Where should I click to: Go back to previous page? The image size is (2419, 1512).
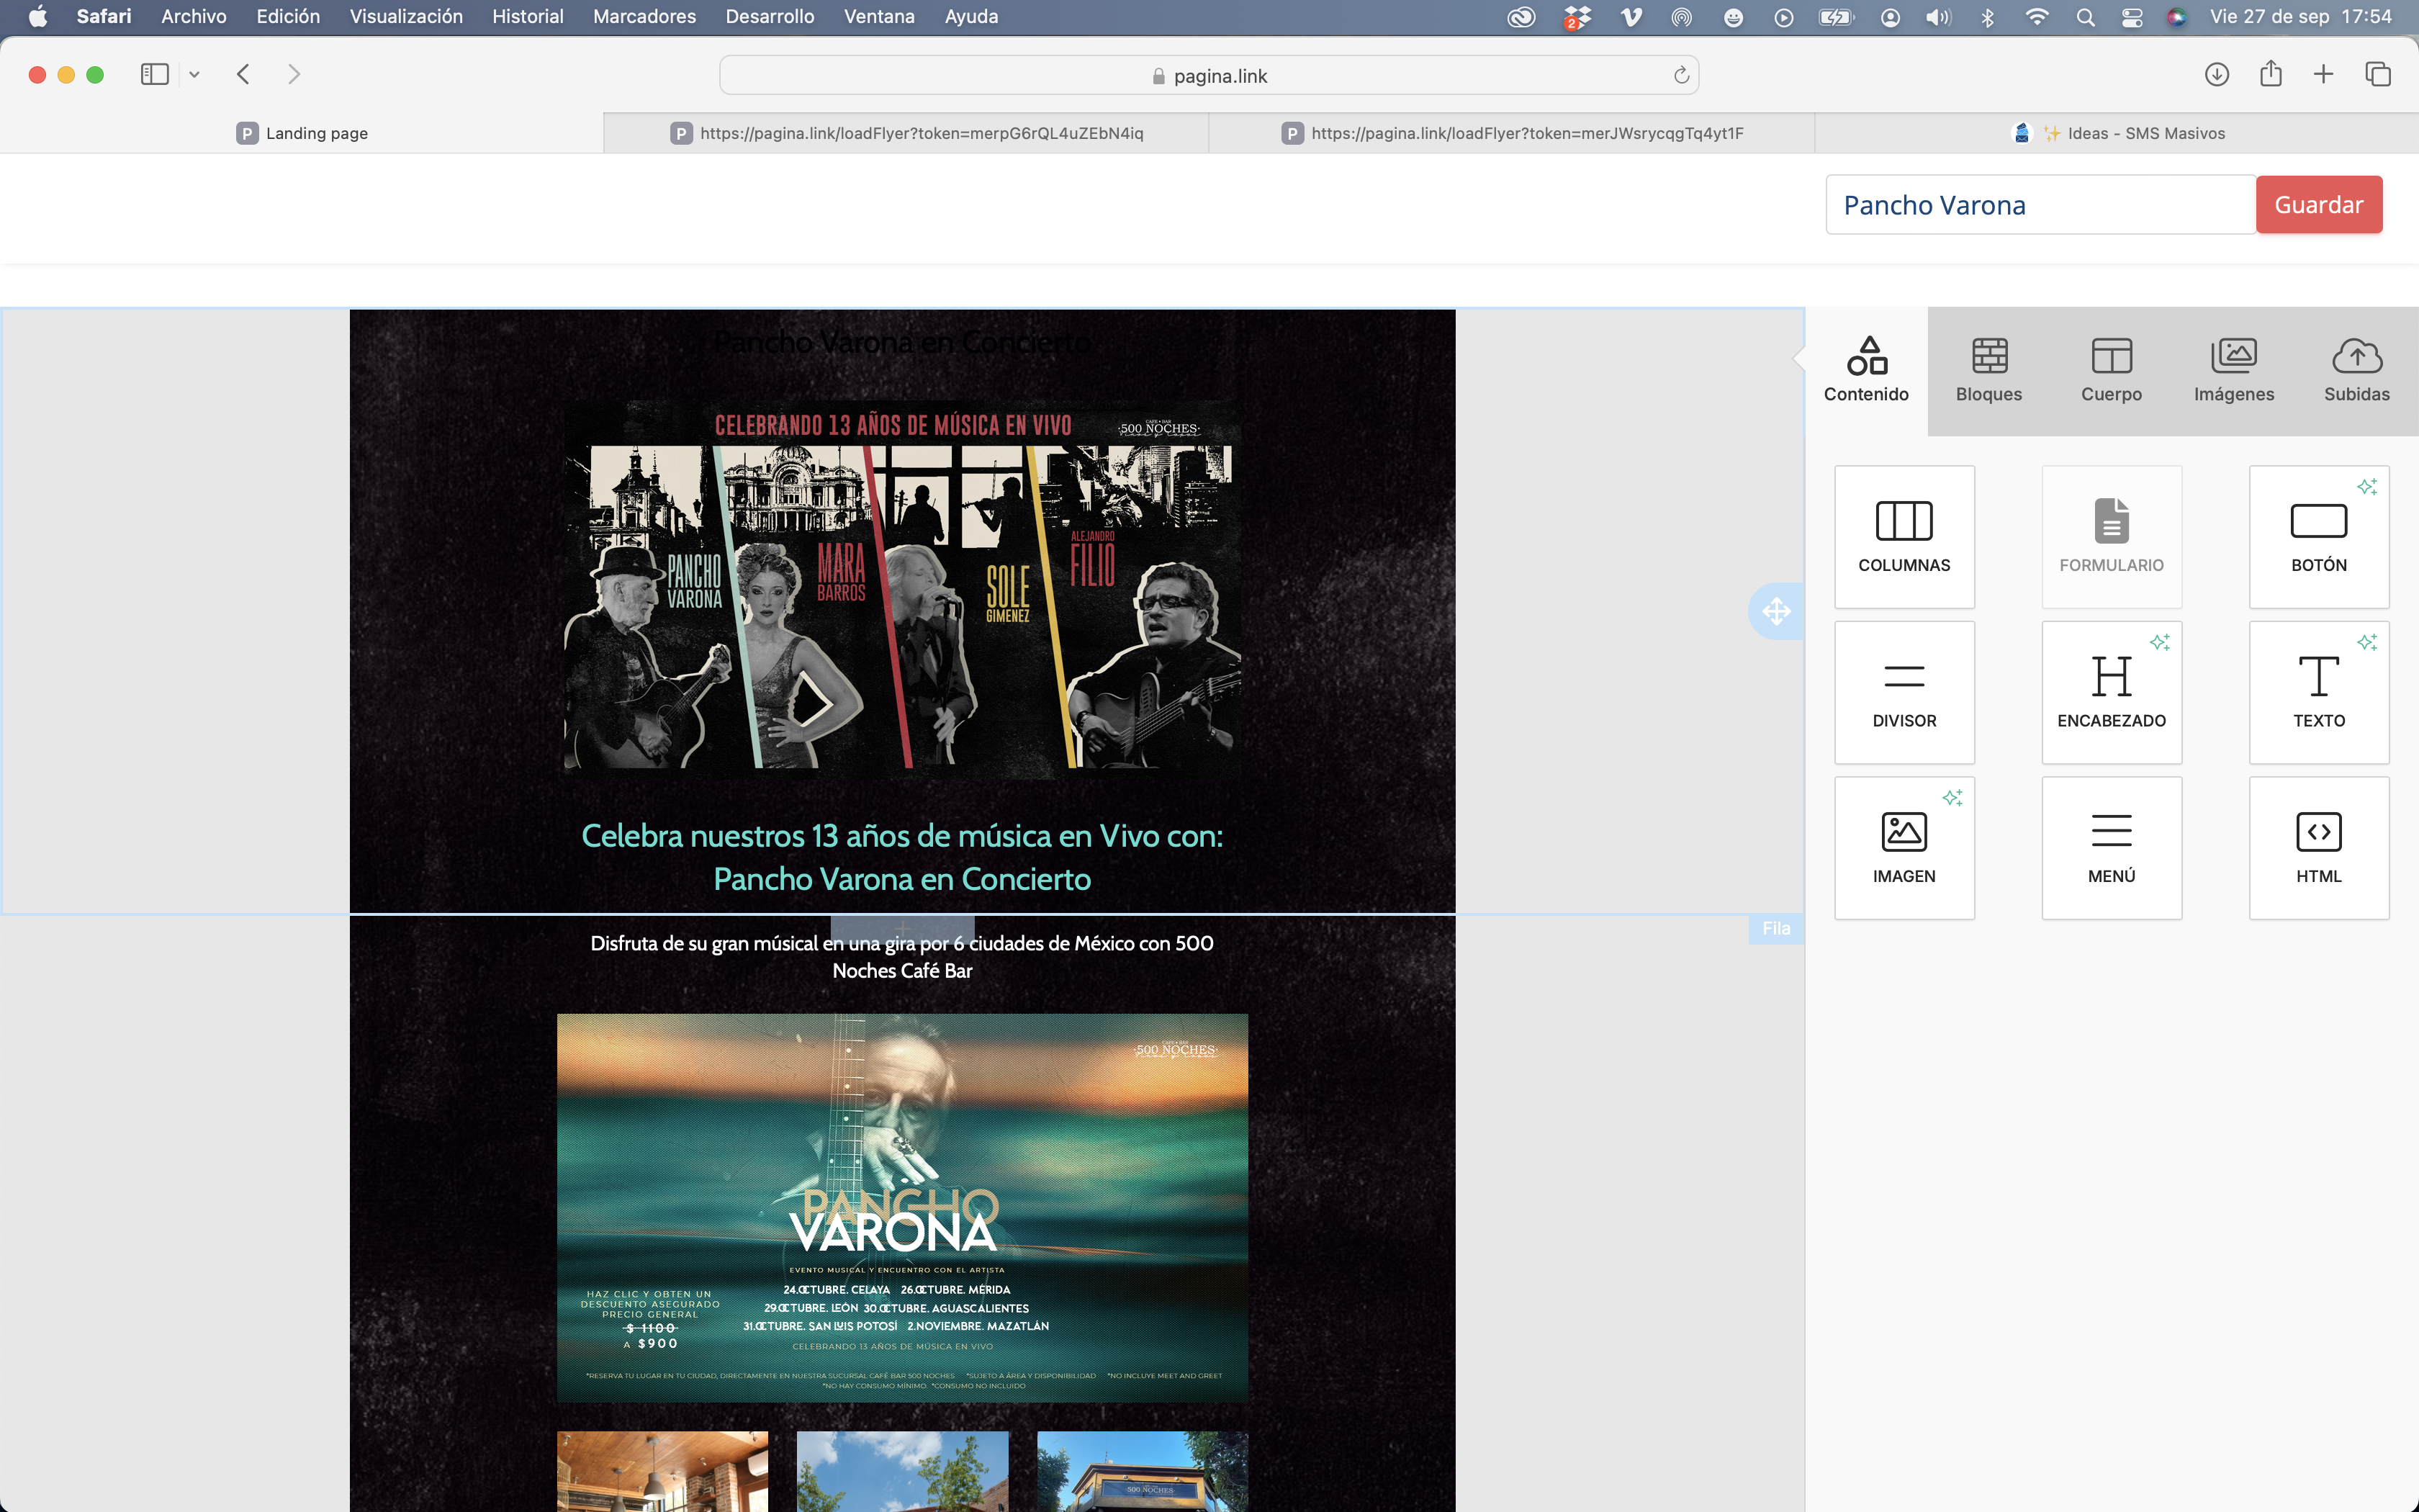click(243, 74)
